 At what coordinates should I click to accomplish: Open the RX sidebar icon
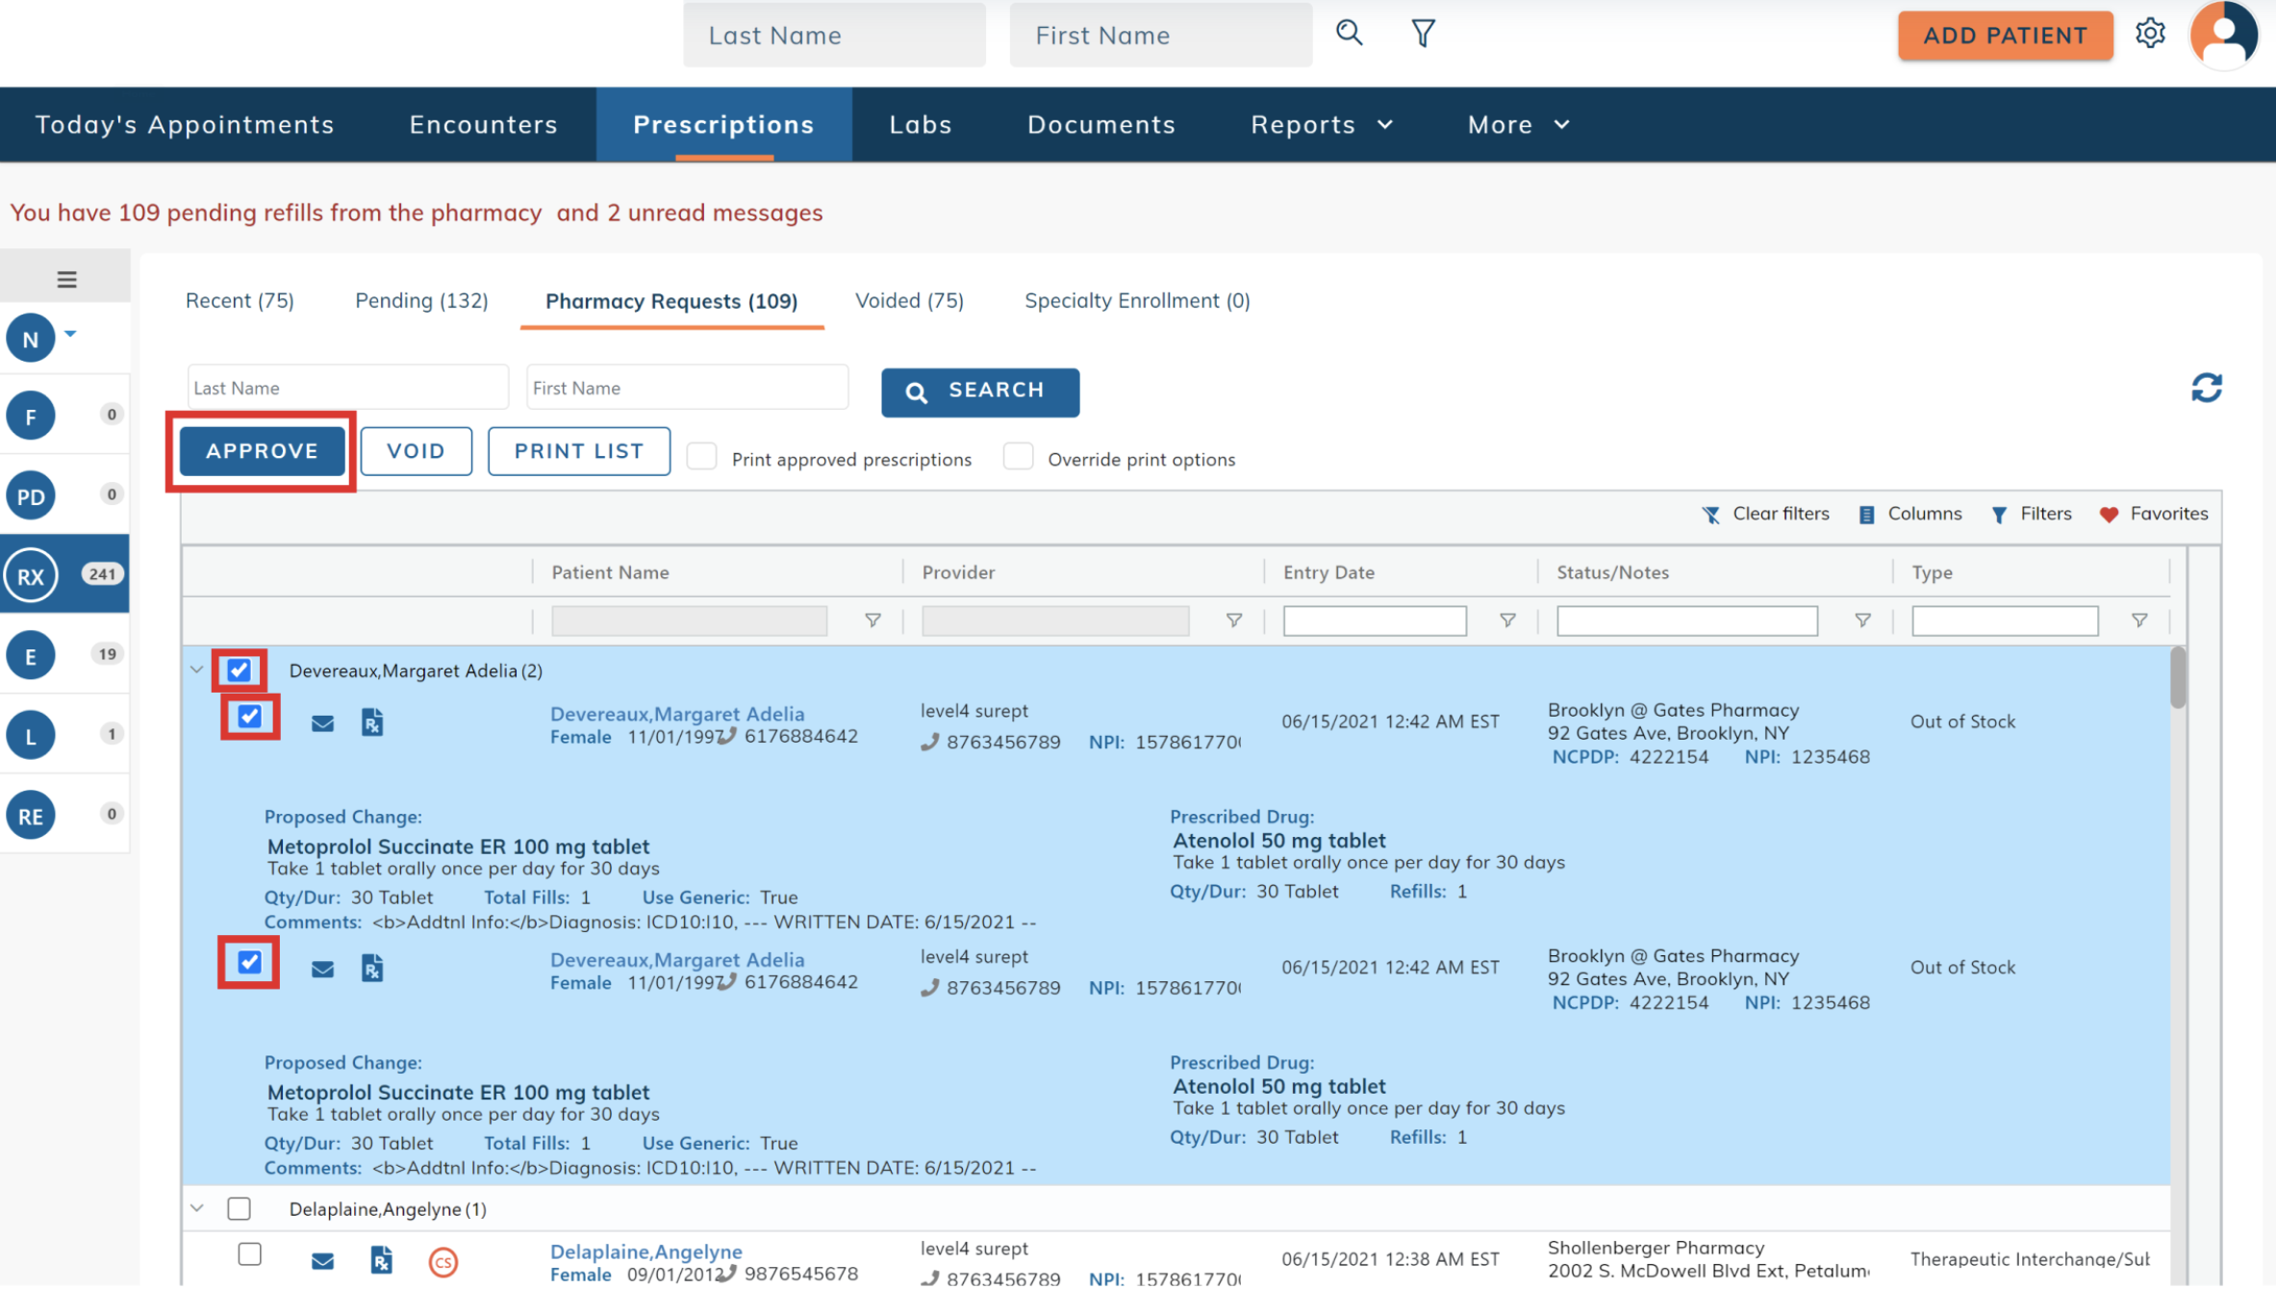pos(32,575)
